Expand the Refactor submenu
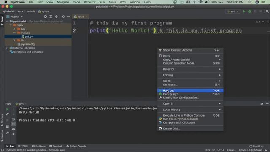Image resolution: width=270 pixels, height=152 pixels. point(190,69)
